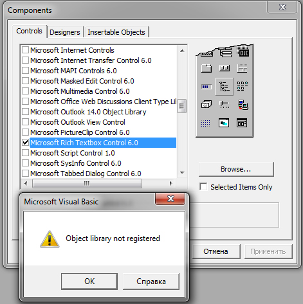
Task: Select Microsoft Script Control 1.0 entry
Action: 73,153
